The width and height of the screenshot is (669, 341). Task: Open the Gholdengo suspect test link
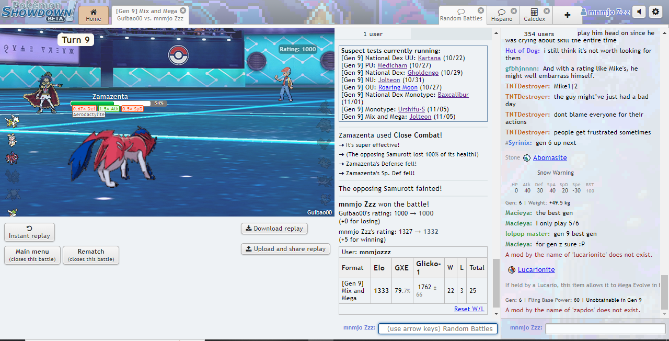423,73
